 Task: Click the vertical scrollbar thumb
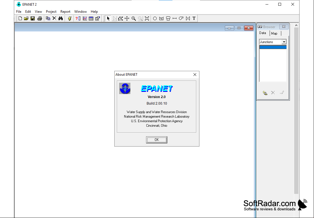(x=296, y=111)
